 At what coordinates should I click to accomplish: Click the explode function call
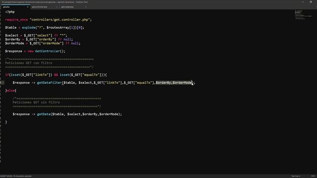(x=29, y=28)
